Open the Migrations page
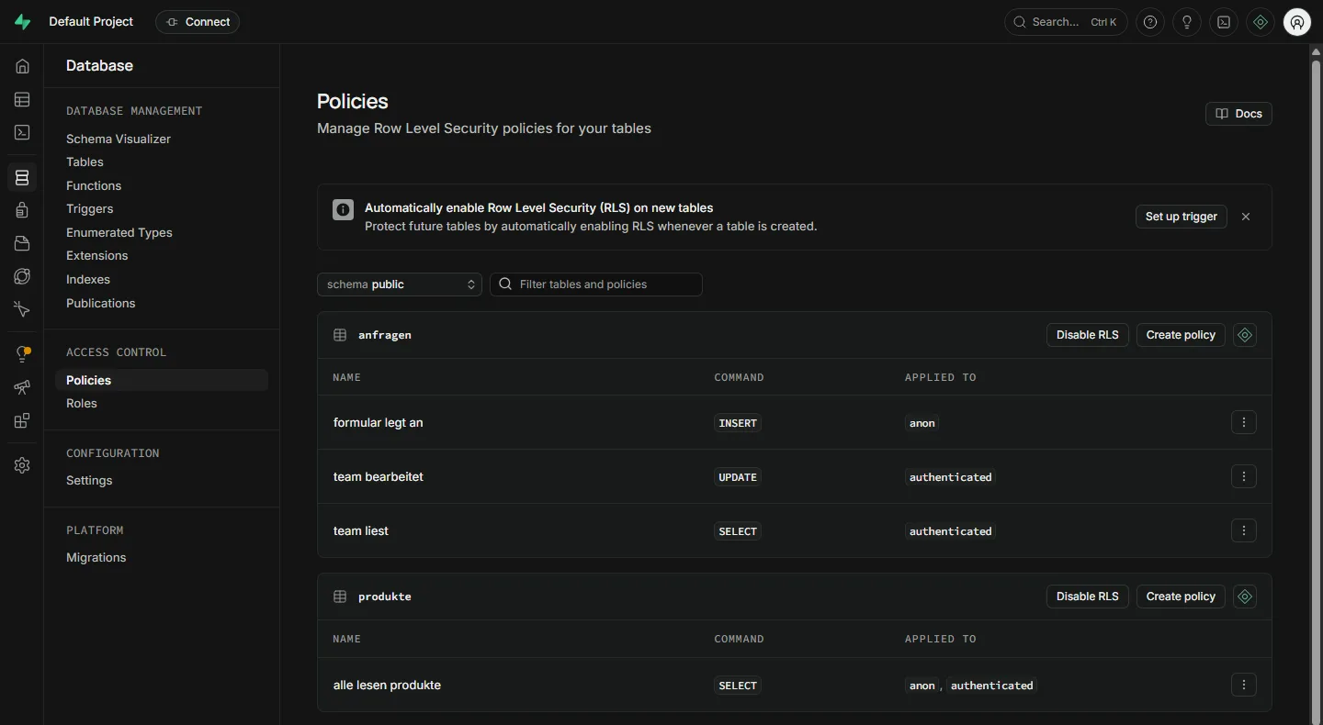 [x=96, y=557]
